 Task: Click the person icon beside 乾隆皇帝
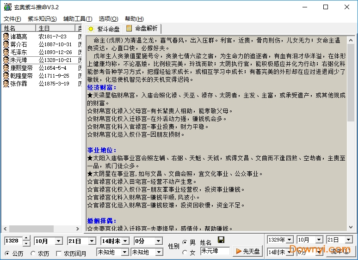click(6, 76)
